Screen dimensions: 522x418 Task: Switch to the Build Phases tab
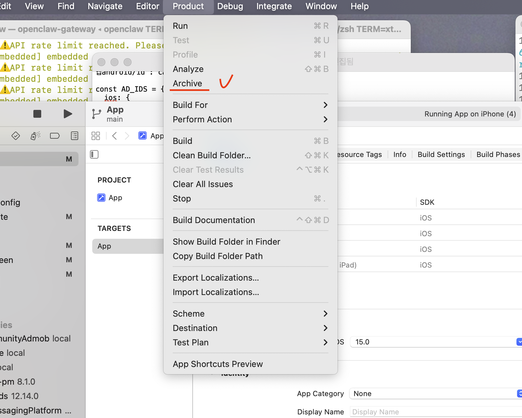498,154
